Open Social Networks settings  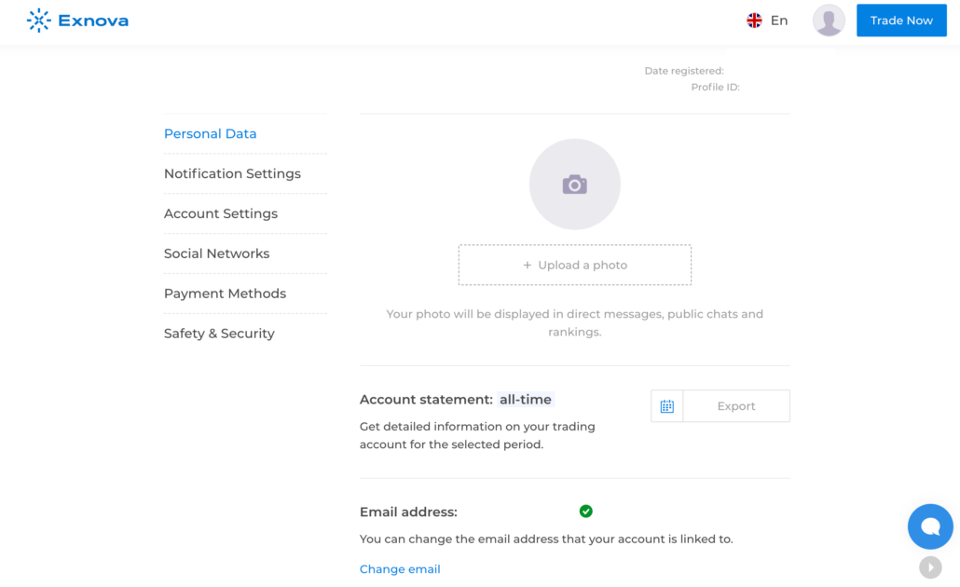pos(216,253)
